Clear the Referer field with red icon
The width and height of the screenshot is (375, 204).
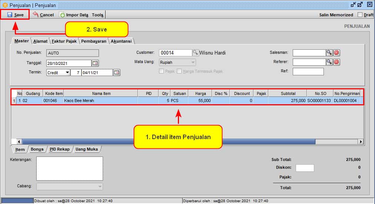[x=336, y=62]
